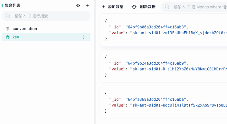
Task: Open the key collection's three-dot menu
Action: click(x=83, y=37)
